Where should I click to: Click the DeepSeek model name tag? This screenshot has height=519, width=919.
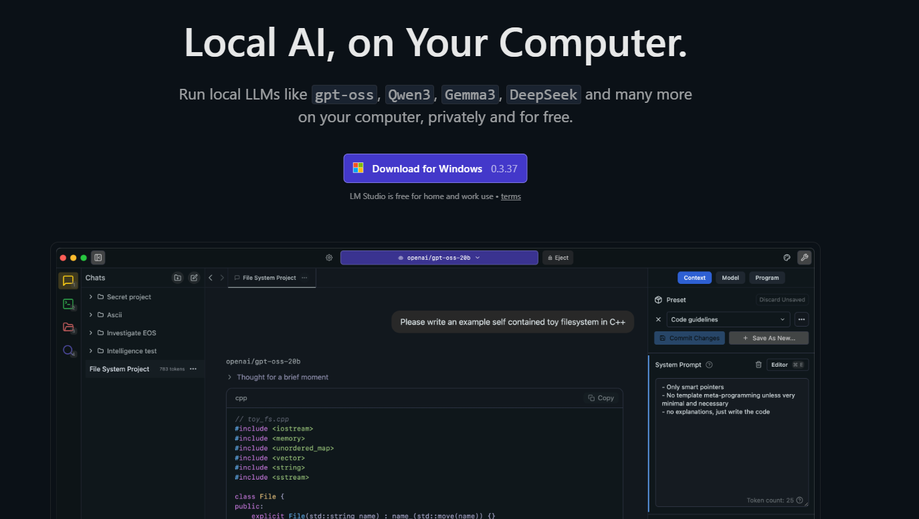543,95
